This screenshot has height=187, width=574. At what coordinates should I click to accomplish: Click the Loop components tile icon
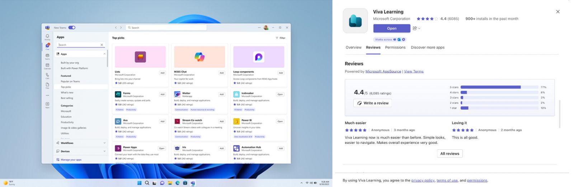pos(259,57)
